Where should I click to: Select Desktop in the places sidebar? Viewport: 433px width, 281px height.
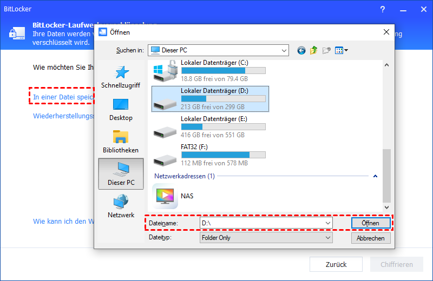click(x=121, y=110)
